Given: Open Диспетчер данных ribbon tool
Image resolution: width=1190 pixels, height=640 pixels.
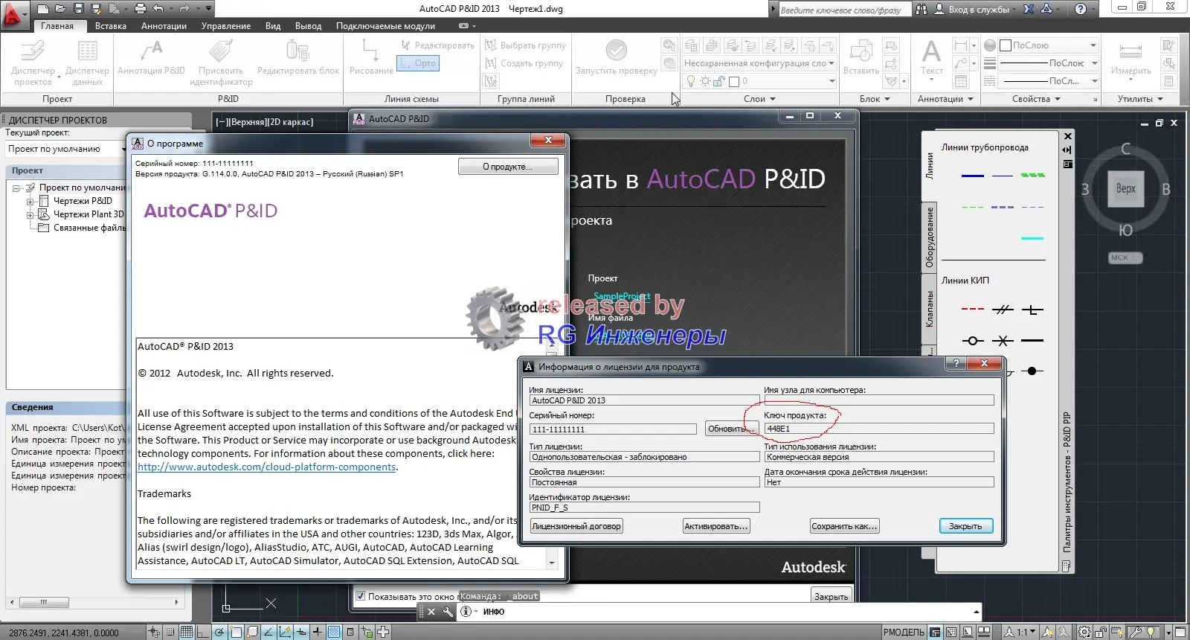Looking at the screenshot, I should (x=87, y=63).
